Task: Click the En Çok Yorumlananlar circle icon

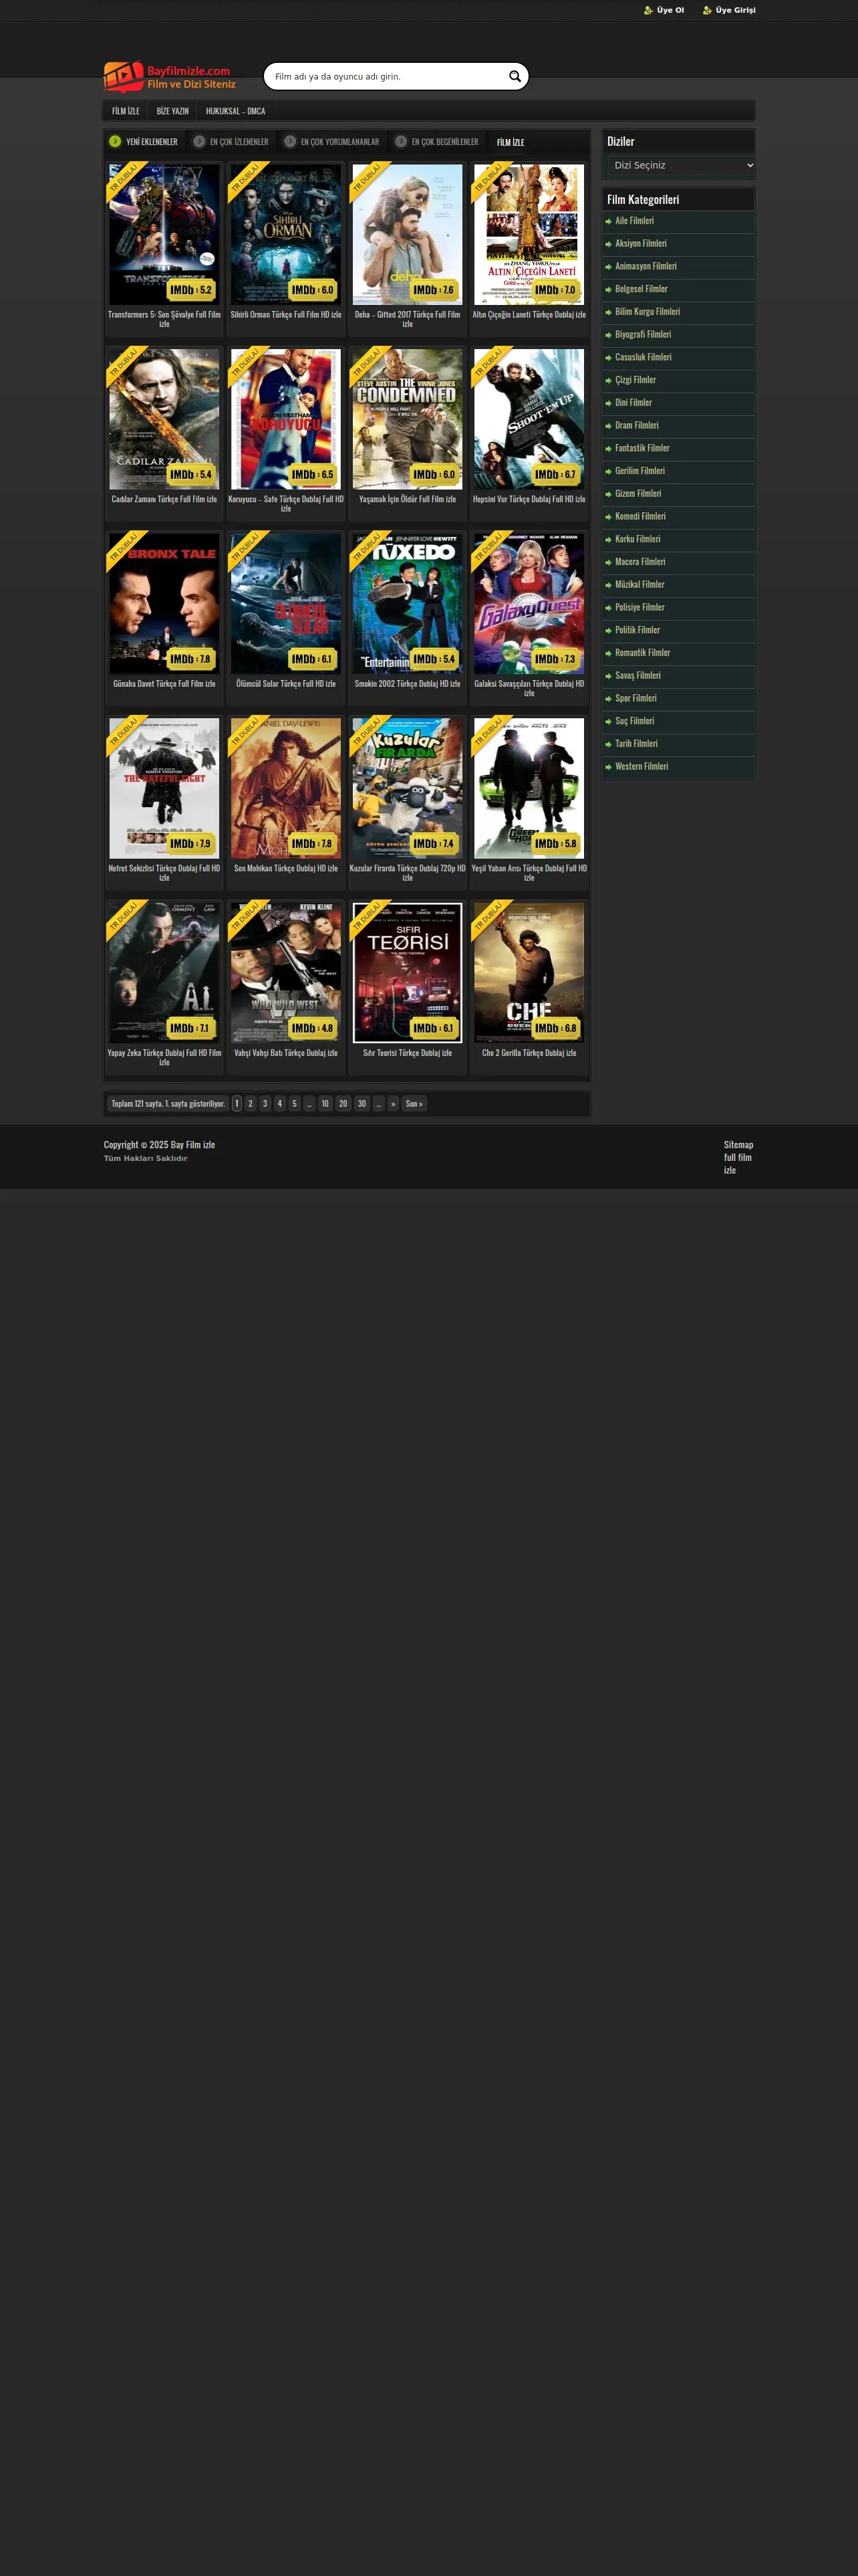Action: (x=289, y=141)
